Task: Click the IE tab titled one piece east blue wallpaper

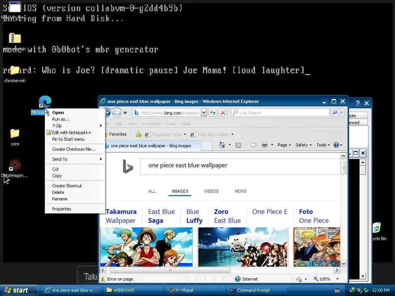Action: tap(152, 146)
